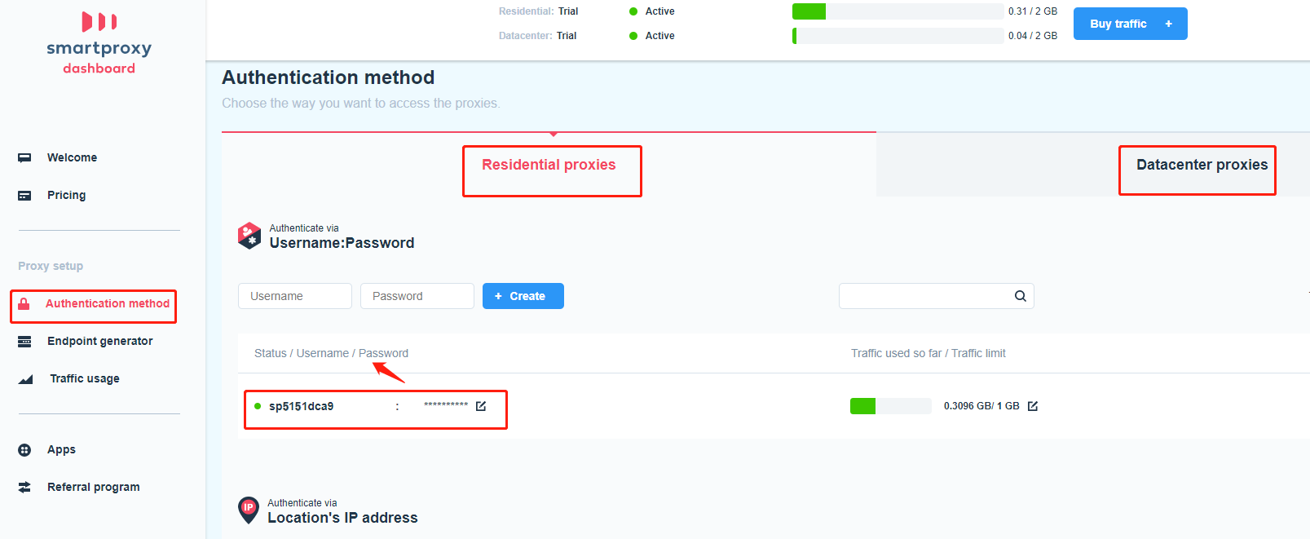Open the Apps section
This screenshot has width=1310, height=539.
tap(61, 449)
